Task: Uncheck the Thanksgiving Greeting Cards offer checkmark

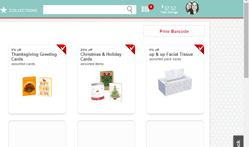Action: pos(62,48)
